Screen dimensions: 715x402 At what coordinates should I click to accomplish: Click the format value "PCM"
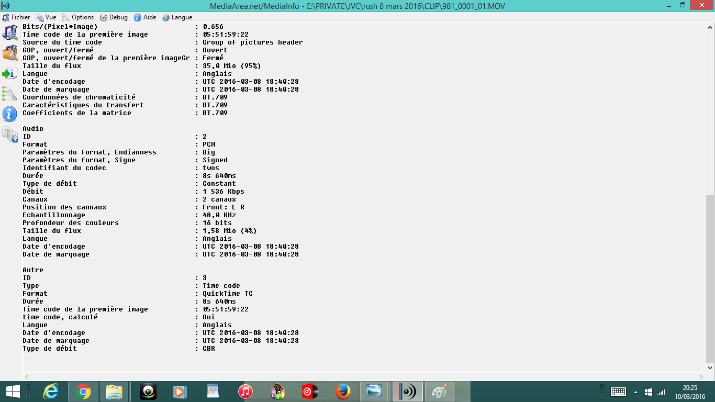click(209, 144)
